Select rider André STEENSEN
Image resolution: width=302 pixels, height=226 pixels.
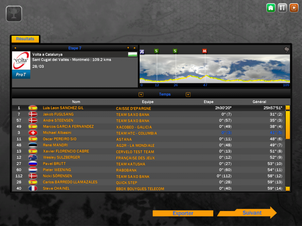tap(58, 121)
